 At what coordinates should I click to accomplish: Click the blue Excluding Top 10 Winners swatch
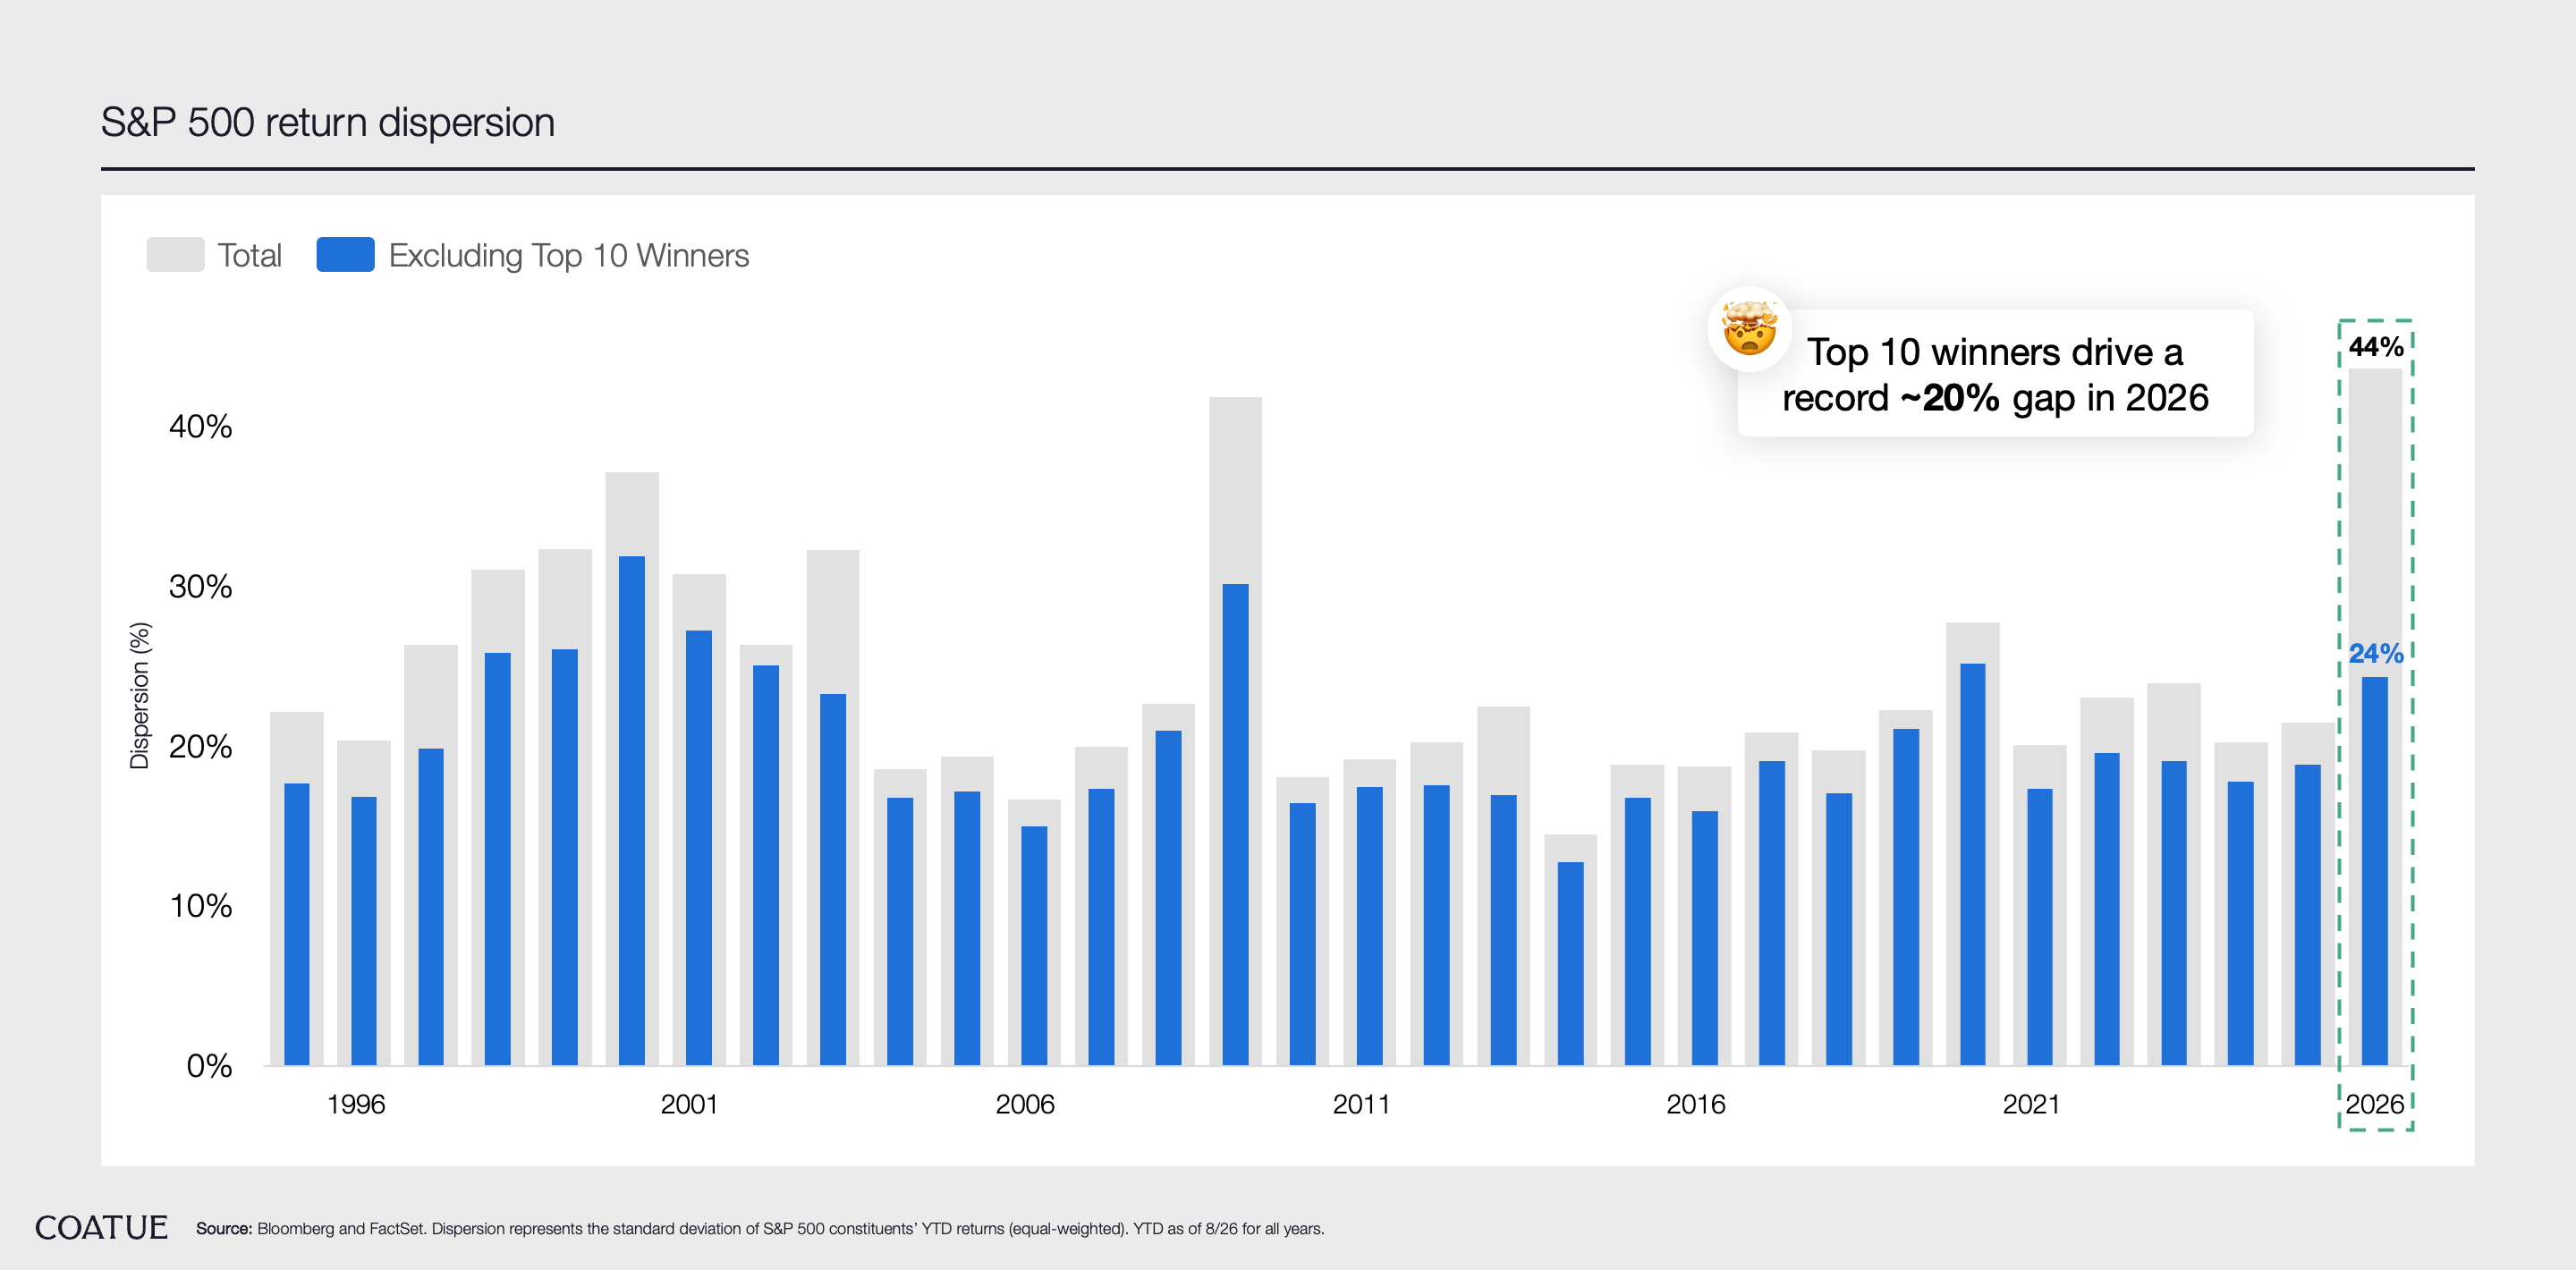pyautogui.click(x=345, y=255)
